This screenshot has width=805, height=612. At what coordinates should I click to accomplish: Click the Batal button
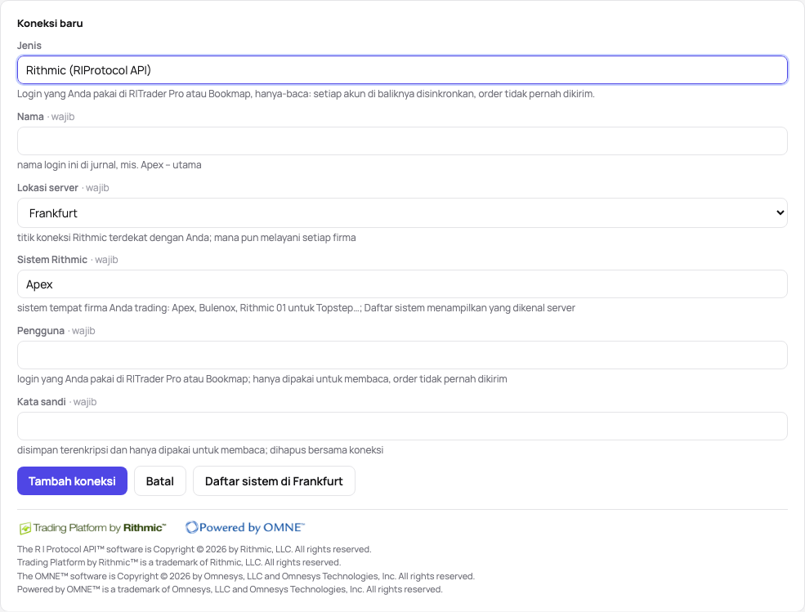tap(160, 481)
